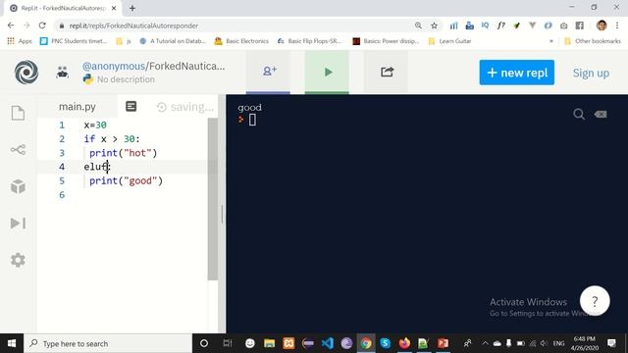Viewport: 628px width, 353px height.
Task: Bookmark this page with star icon
Action: click(x=434, y=25)
